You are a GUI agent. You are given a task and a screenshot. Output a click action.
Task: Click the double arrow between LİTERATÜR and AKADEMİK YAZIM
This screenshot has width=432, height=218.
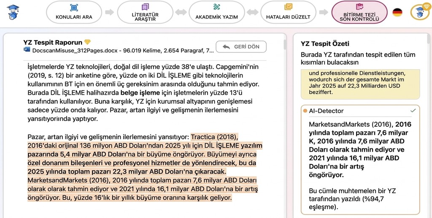[x=181, y=12]
